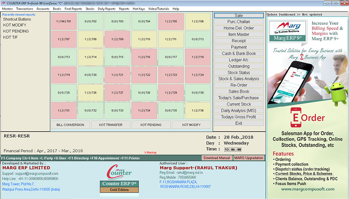Click the time field 13:06:08
This screenshot has width=349, height=199.
pyautogui.click(x=233, y=149)
